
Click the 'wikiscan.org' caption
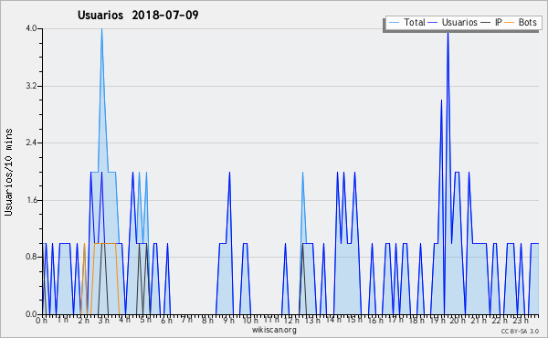tap(274, 330)
